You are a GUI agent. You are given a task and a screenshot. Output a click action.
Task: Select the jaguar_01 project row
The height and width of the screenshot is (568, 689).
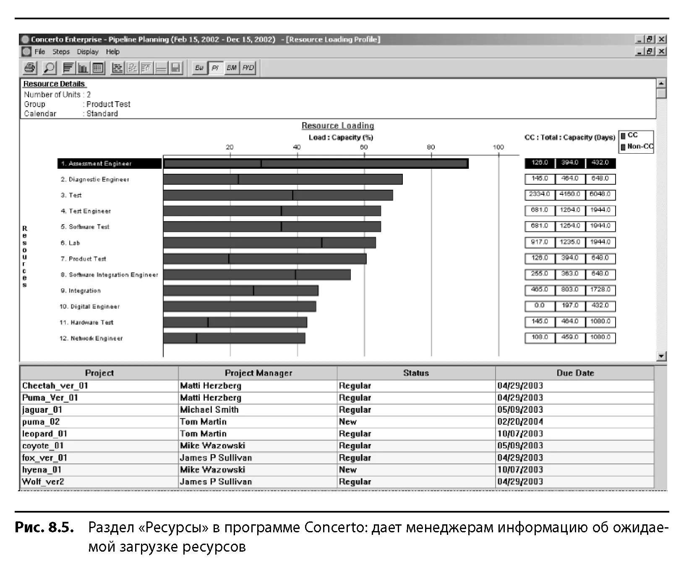pyautogui.click(x=337, y=410)
